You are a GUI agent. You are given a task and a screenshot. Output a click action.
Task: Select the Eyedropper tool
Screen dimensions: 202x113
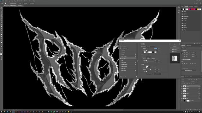[2, 20]
